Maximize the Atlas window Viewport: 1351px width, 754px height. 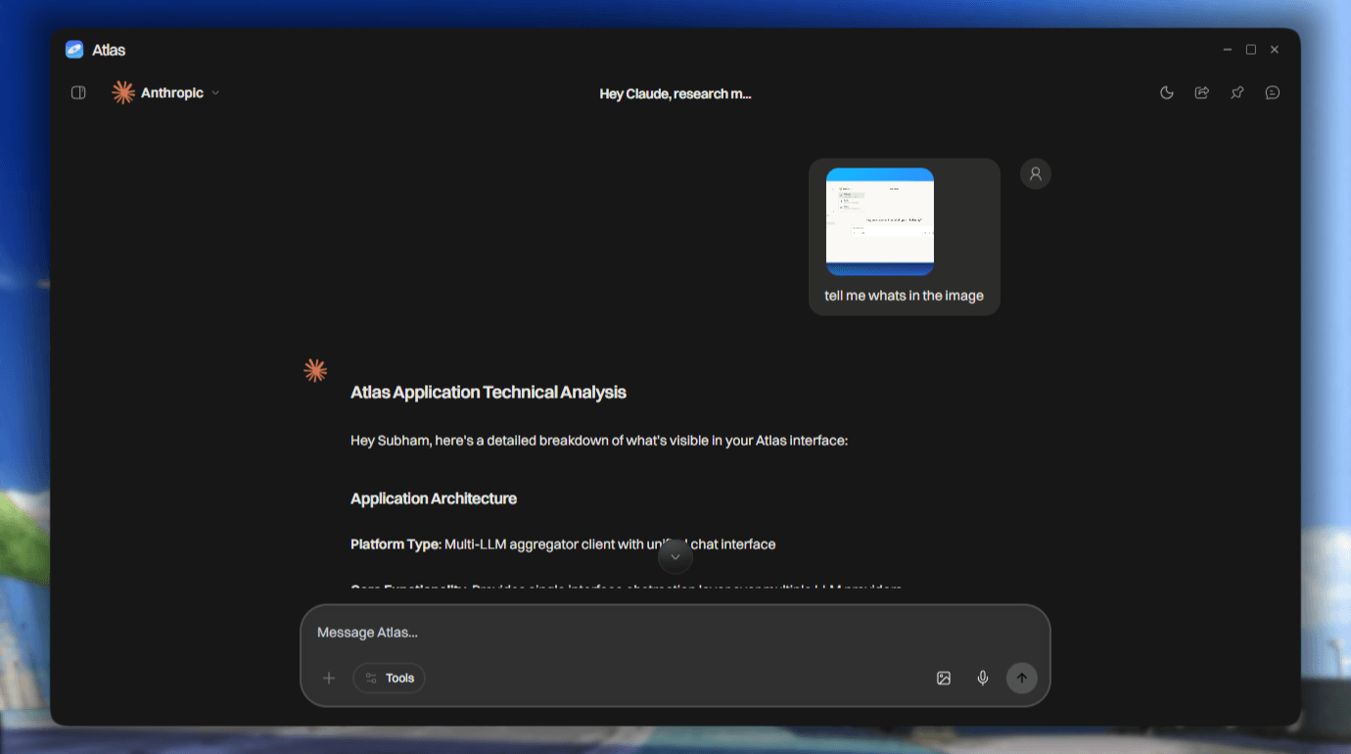pos(1251,49)
